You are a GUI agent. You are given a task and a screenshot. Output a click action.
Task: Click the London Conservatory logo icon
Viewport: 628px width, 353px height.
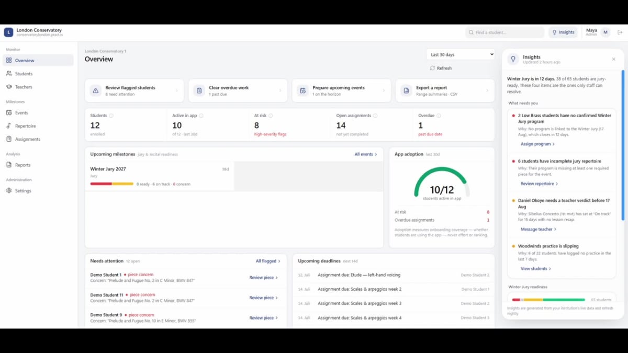[x=8, y=32]
